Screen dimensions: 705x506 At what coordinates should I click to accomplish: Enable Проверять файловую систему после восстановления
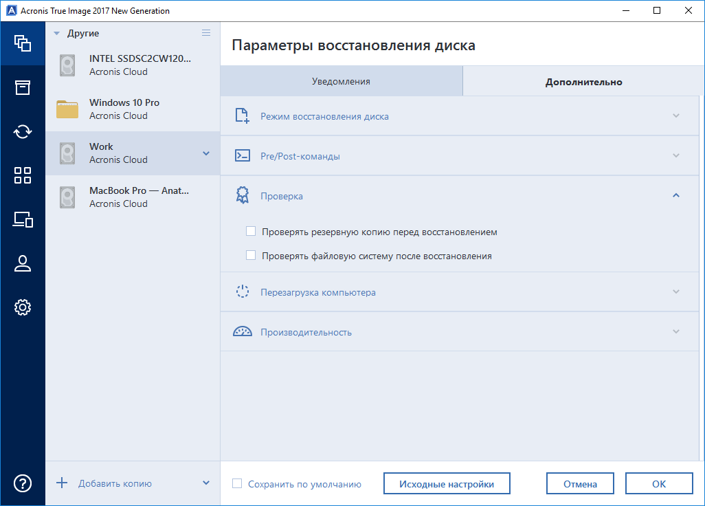pyautogui.click(x=251, y=256)
